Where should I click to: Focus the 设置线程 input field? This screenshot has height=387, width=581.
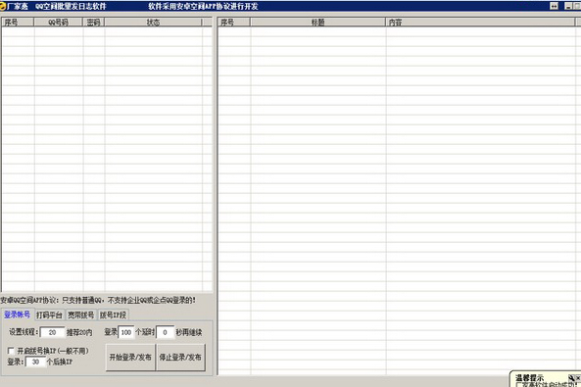[52, 332]
